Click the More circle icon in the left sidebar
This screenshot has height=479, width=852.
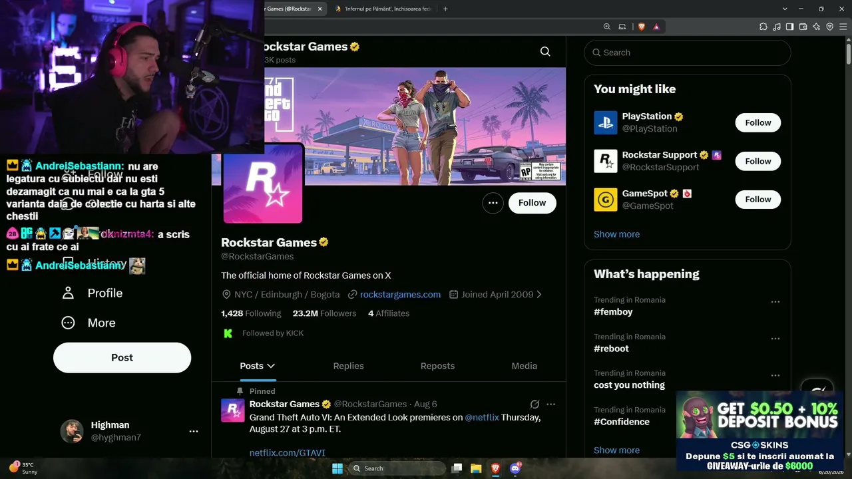click(x=68, y=323)
